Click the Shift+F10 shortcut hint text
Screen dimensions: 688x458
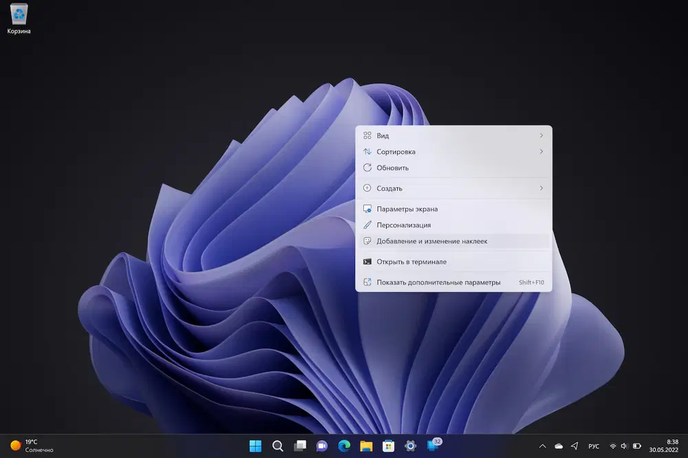(531, 283)
